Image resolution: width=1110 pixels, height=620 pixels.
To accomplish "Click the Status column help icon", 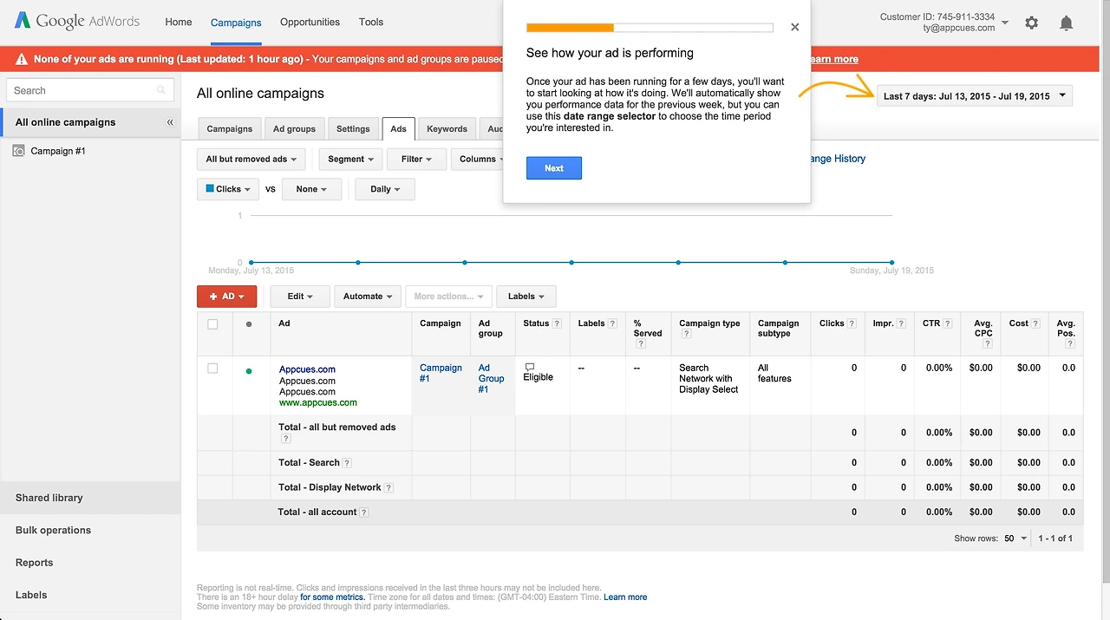I will tap(557, 323).
